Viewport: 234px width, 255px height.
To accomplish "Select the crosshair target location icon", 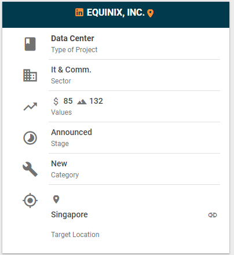I will (30, 201).
